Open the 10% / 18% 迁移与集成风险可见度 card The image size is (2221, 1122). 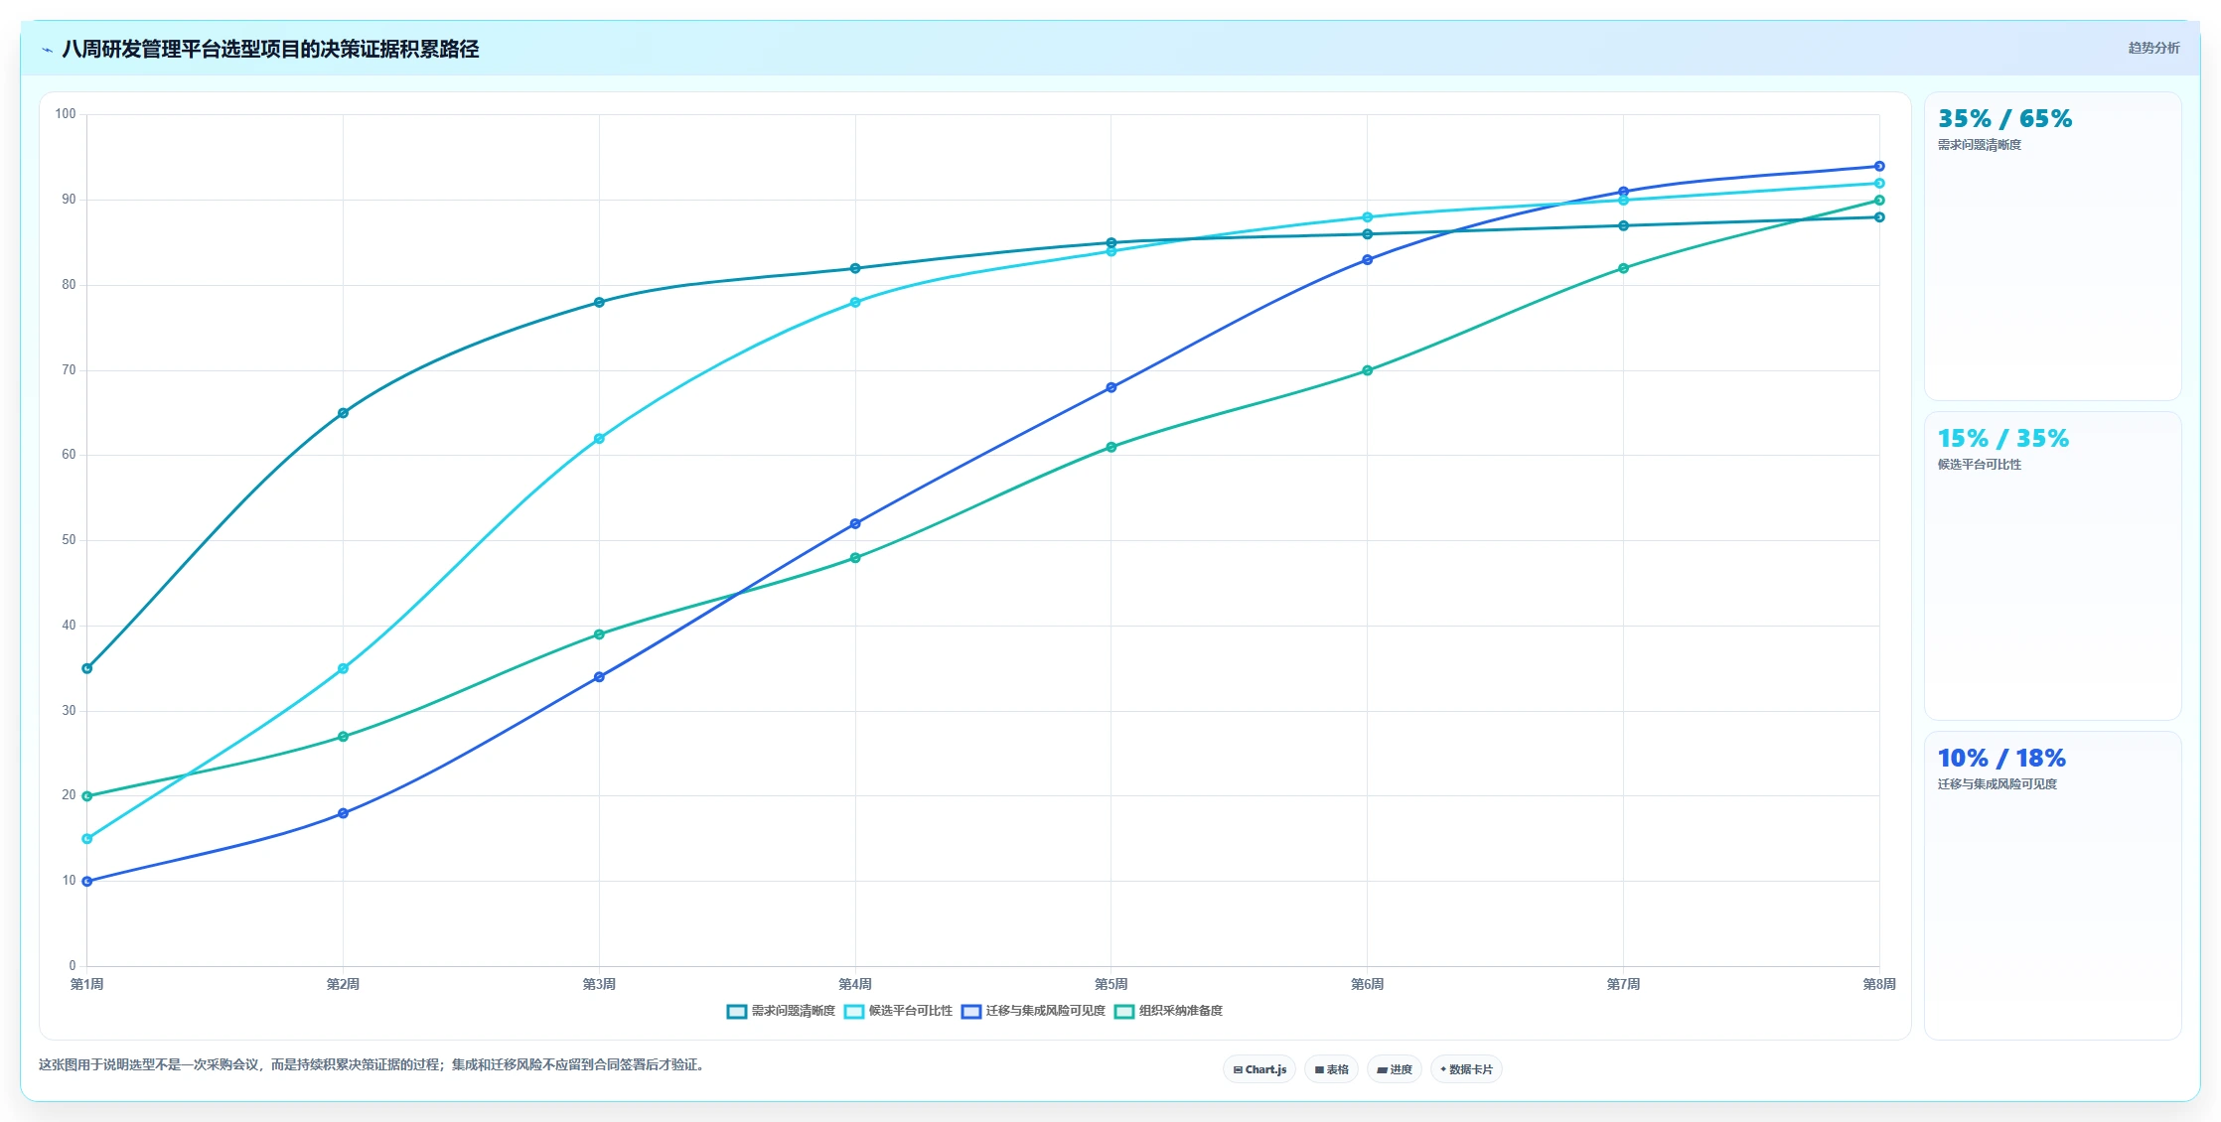click(x=2052, y=886)
